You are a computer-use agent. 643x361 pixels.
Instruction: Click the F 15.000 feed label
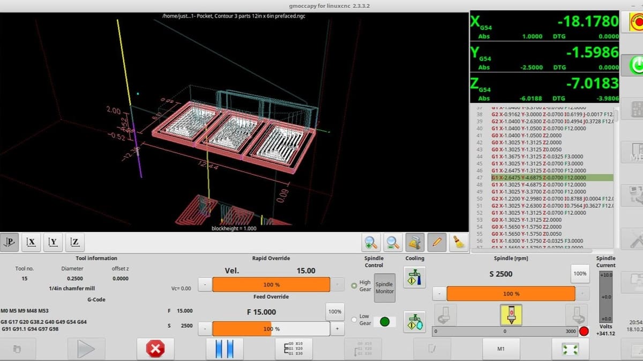pyautogui.click(x=260, y=312)
